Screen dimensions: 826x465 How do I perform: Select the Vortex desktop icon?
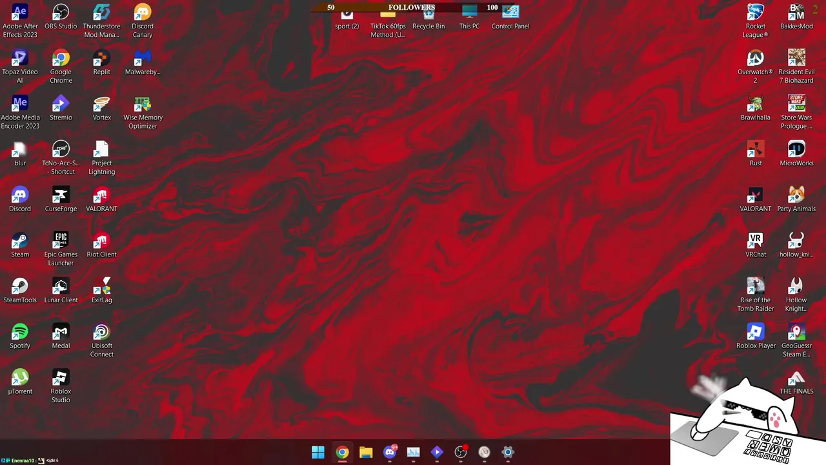click(101, 108)
